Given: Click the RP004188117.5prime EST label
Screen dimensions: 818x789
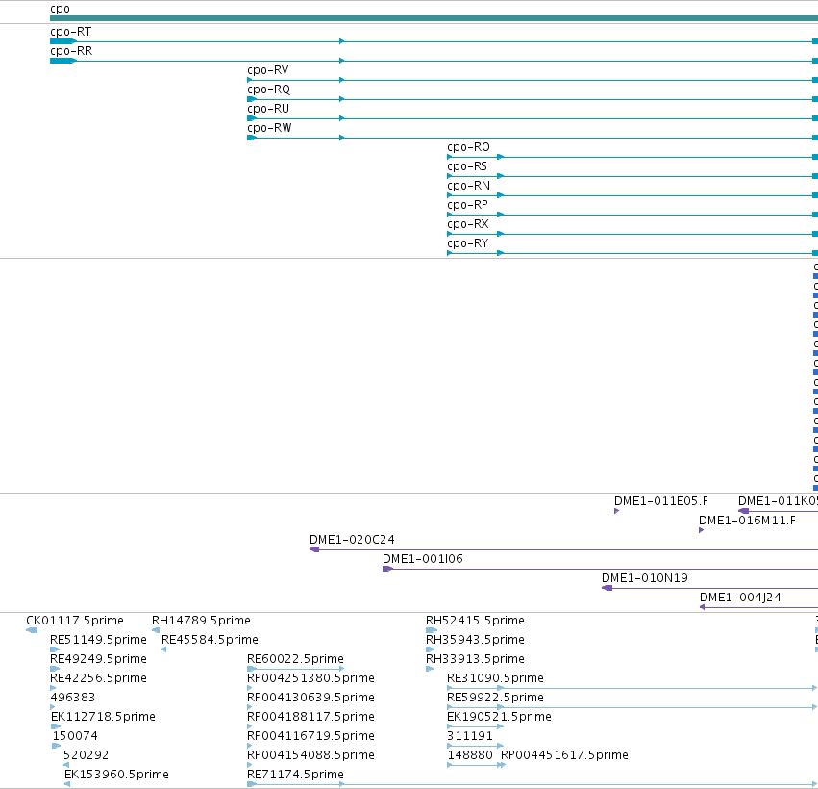Looking at the screenshot, I should [310, 717].
